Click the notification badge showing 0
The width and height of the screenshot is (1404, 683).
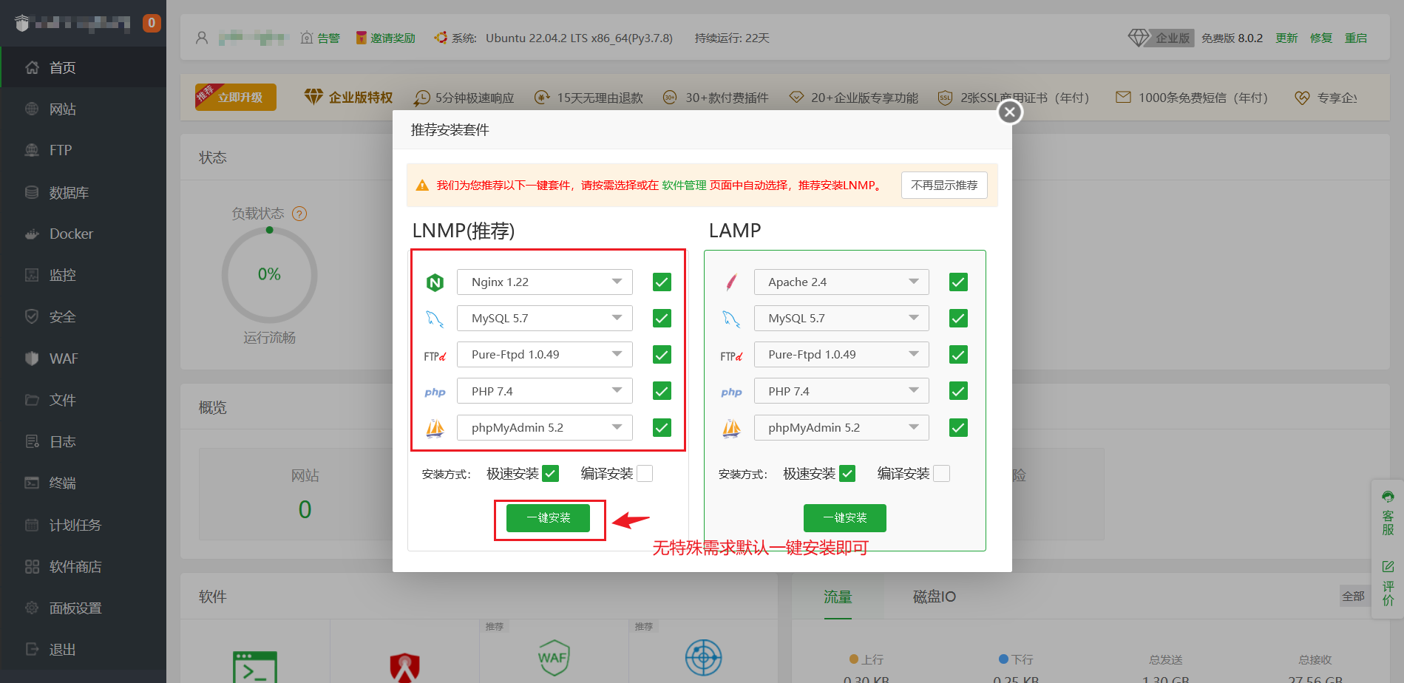coord(152,23)
